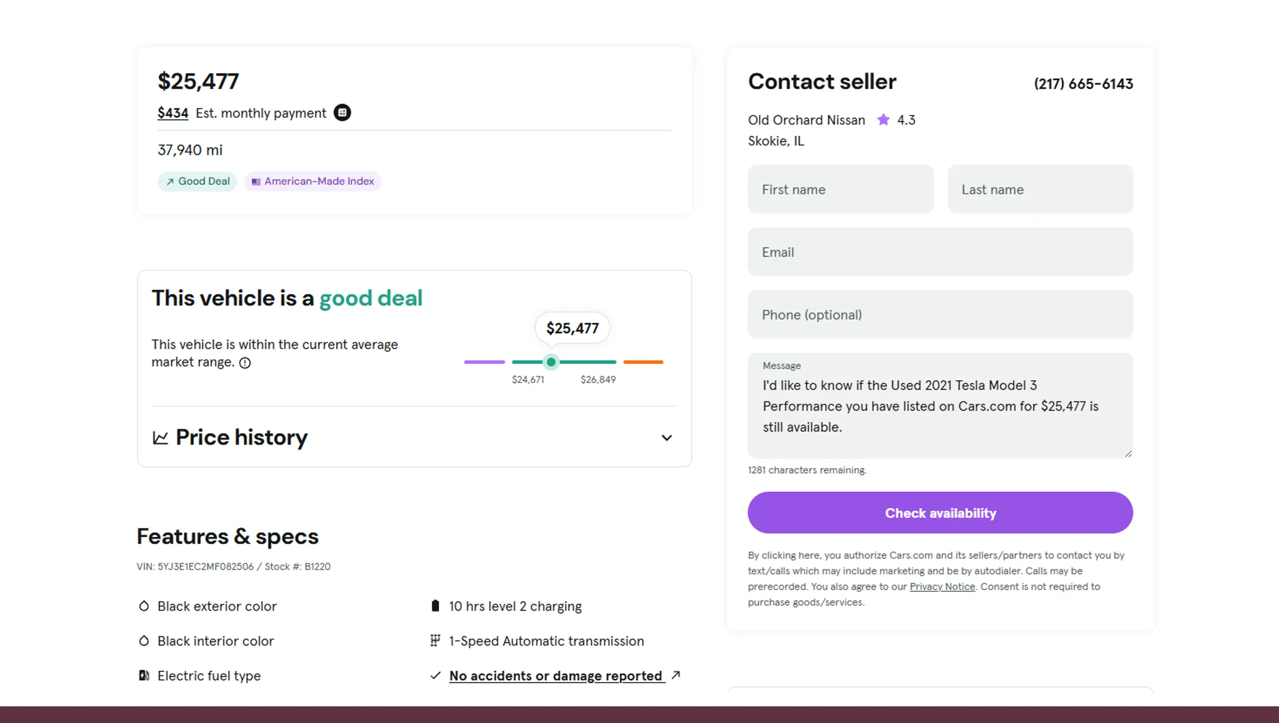Click the info icon after market range text
This screenshot has width=1279, height=723.
tap(245, 363)
